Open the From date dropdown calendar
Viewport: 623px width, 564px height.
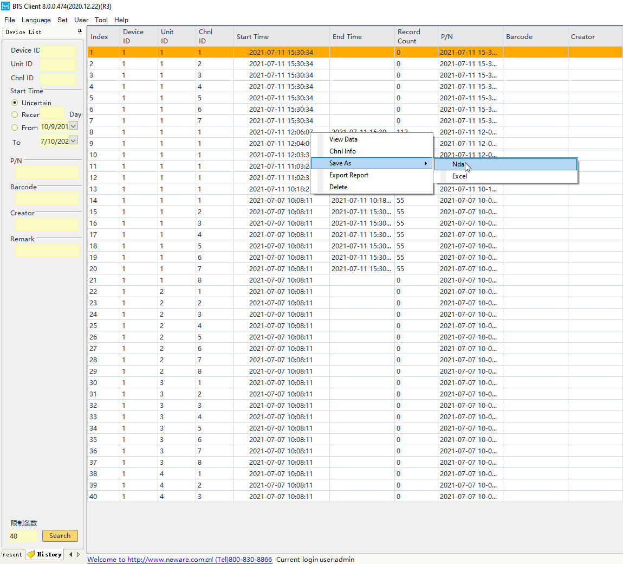pos(74,126)
